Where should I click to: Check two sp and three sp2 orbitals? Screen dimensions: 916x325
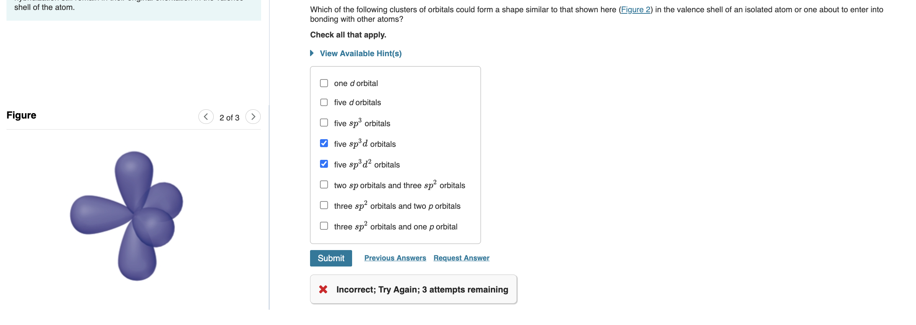click(323, 184)
